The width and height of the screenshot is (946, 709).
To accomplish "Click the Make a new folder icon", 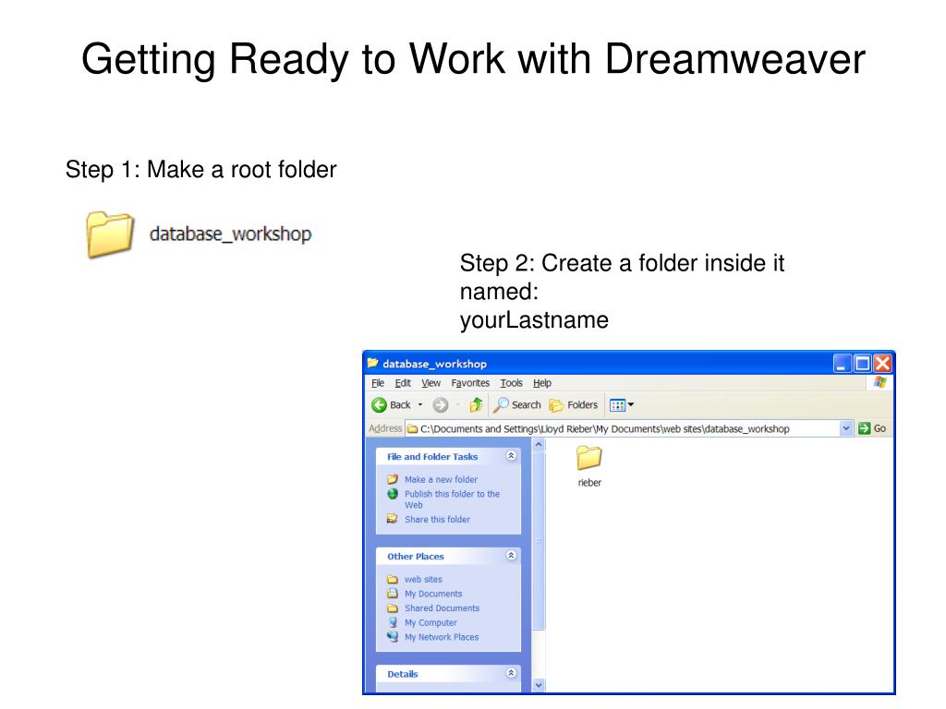I will click(x=393, y=479).
